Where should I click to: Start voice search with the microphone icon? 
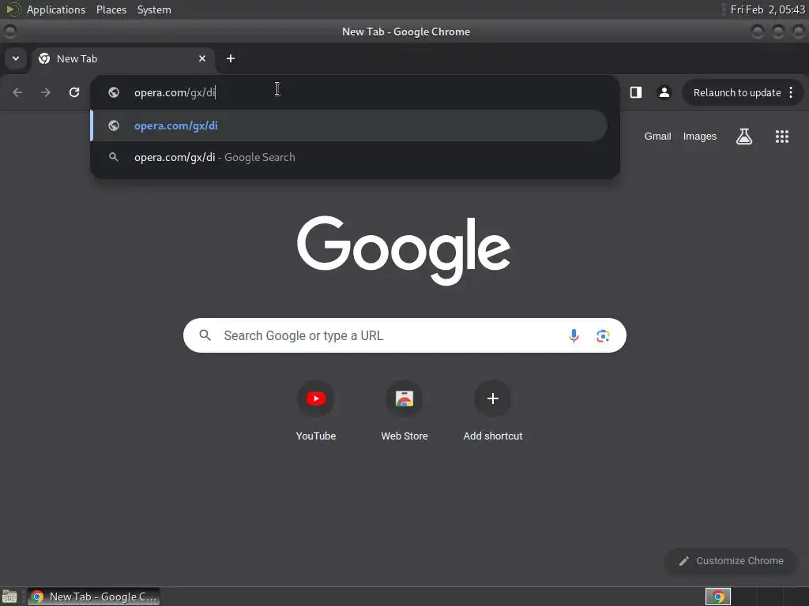tap(574, 335)
